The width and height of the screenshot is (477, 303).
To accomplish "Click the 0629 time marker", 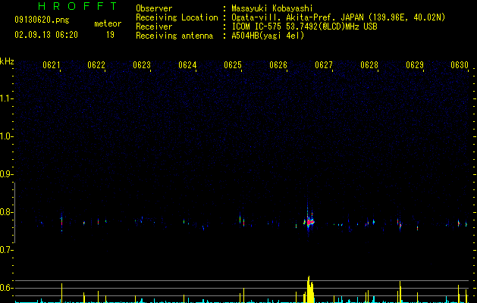I will 415,65.
